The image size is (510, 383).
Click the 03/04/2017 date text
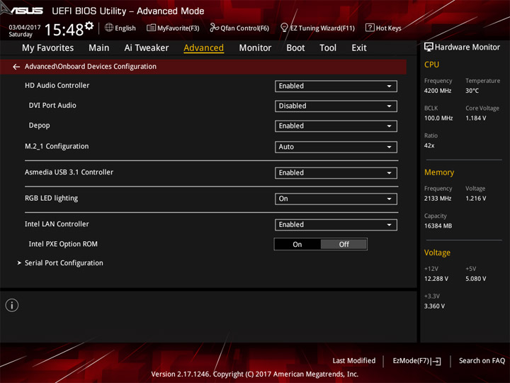click(25, 27)
